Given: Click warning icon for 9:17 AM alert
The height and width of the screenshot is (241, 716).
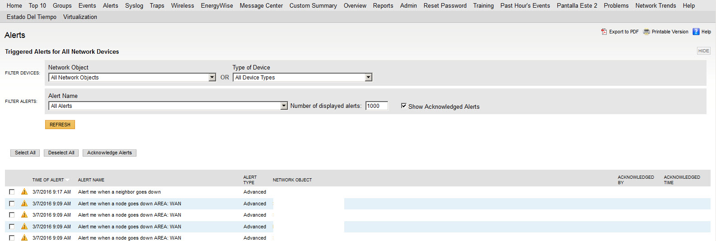Looking at the screenshot, I should pos(24,192).
